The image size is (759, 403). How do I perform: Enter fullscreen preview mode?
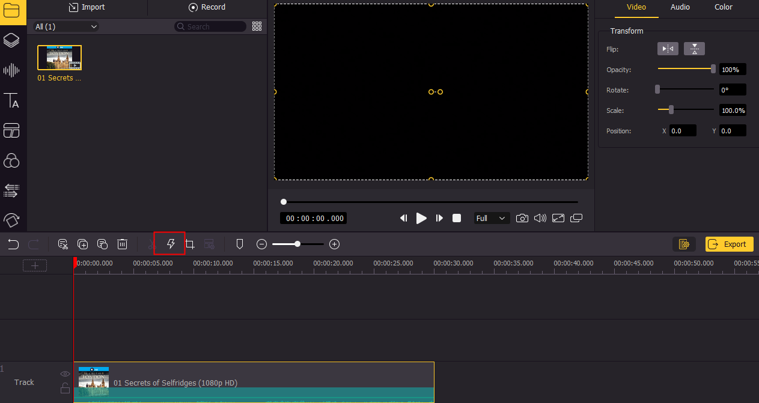click(x=558, y=218)
